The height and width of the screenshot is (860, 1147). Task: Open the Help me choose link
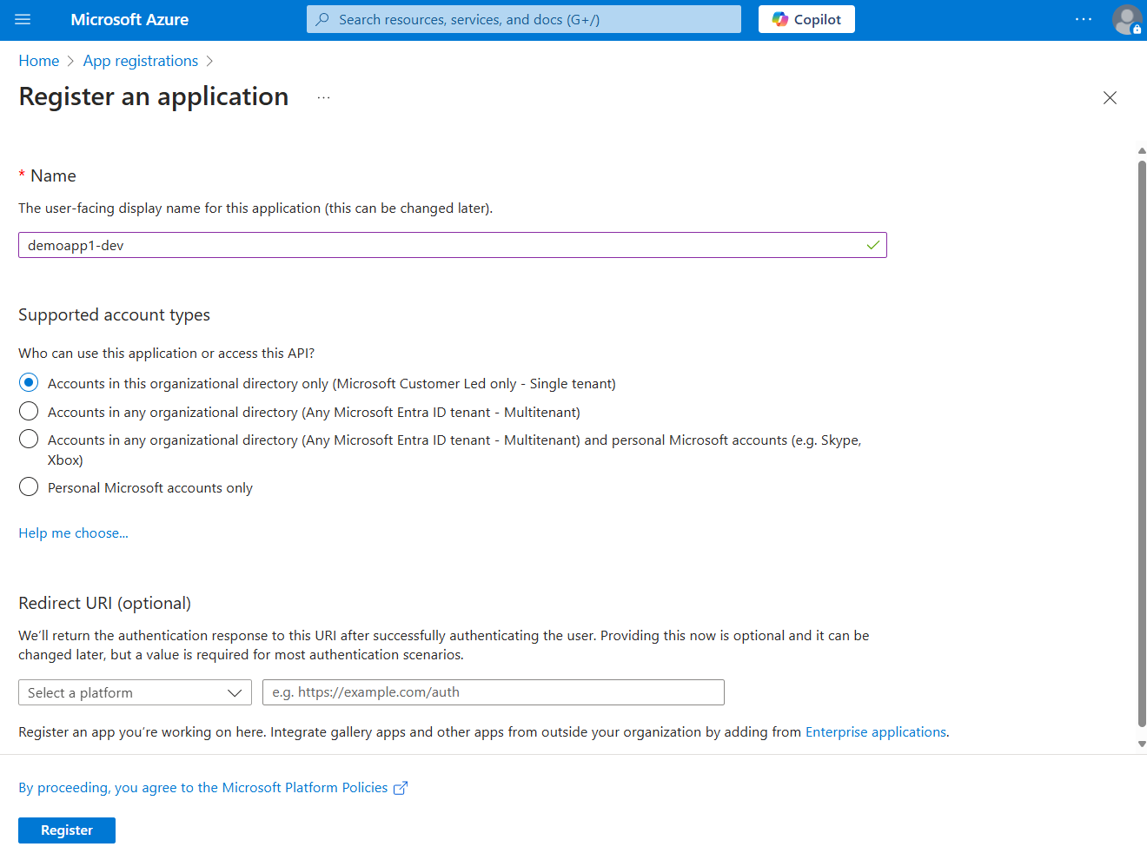pyautogui.click(x=73, y=533)
